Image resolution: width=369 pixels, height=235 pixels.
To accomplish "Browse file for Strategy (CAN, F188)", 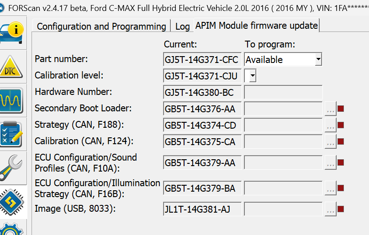I will 330,125.
